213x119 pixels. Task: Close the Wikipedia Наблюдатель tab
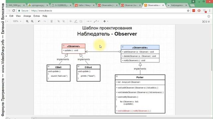[186, 5]
